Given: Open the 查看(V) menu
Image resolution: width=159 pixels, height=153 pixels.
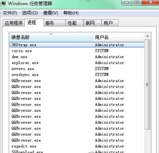Looking at the screenshot, I should (x=51, y=13).
